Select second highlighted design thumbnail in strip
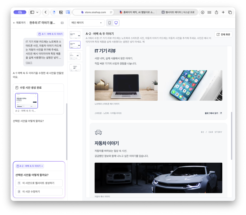This screenshot has width=246, height=215. tap(75, 45)
